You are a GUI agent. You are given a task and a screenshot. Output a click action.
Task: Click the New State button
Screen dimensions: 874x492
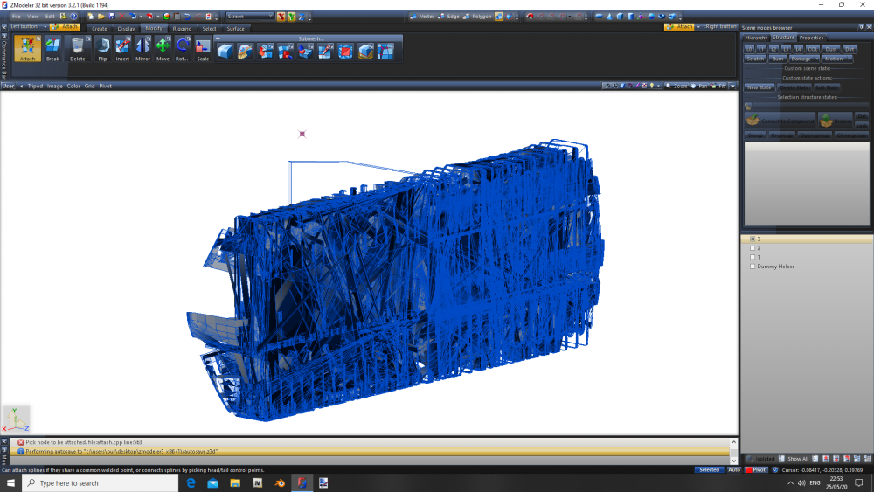coord(760,87)
